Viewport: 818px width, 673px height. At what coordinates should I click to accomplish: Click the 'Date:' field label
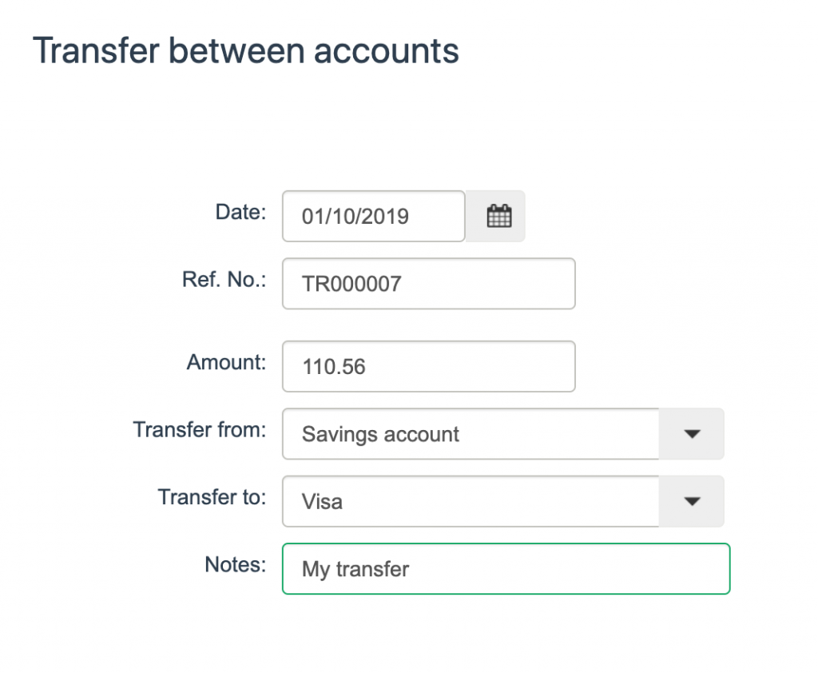240,212
